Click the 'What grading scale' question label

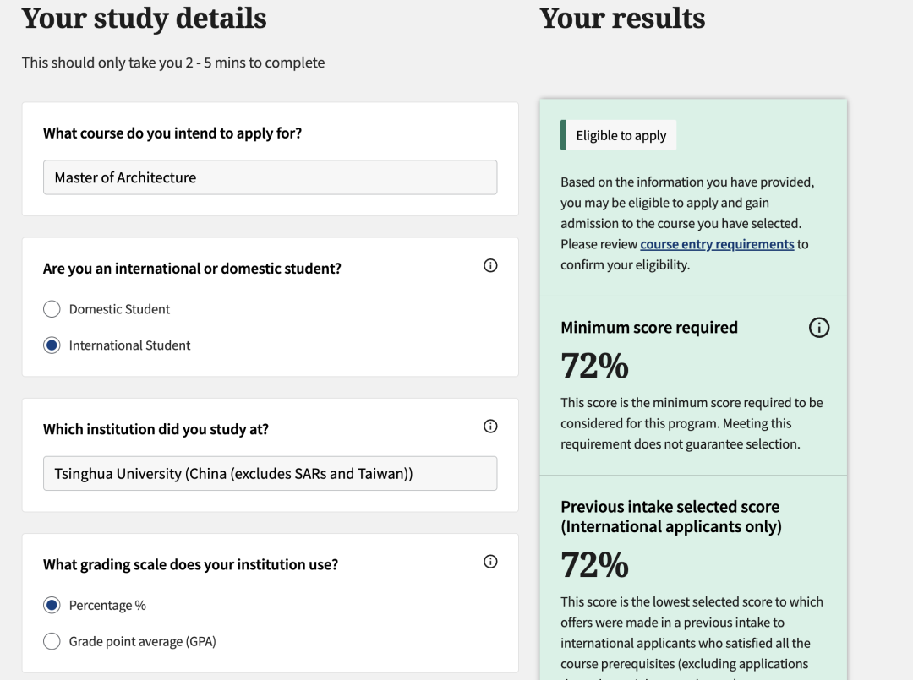coord(190,564)
